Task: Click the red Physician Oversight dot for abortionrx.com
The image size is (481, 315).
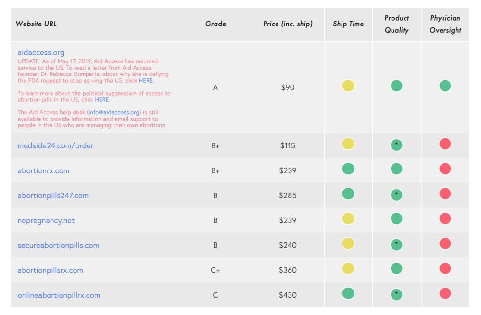Action: [x=445, y=169]
